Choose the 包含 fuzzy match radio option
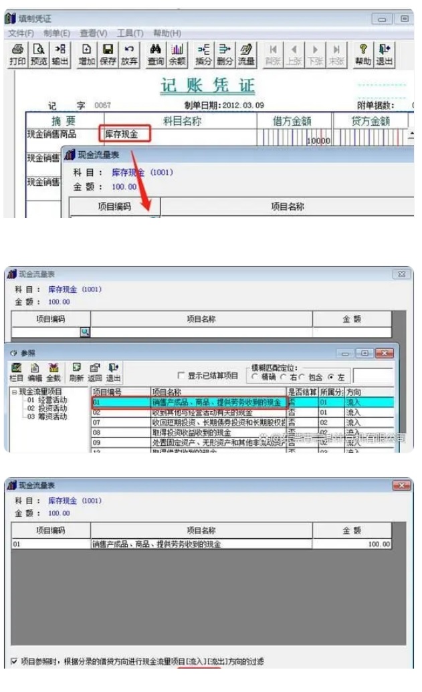422x692 pixels. (x=302, y=377)
